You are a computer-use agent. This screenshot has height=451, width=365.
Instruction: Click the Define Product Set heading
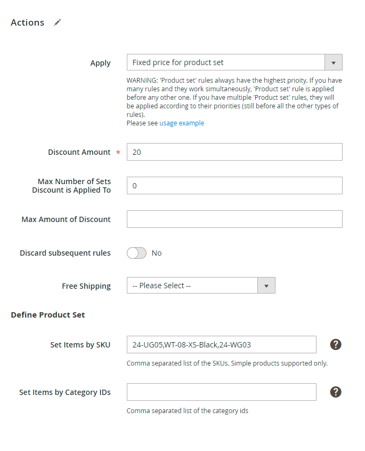[x=48, y=315]
